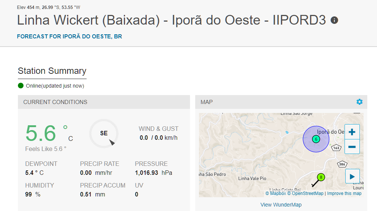Click the route 163 highway shield on map
The image size is (377, 211).
[336, 148]
